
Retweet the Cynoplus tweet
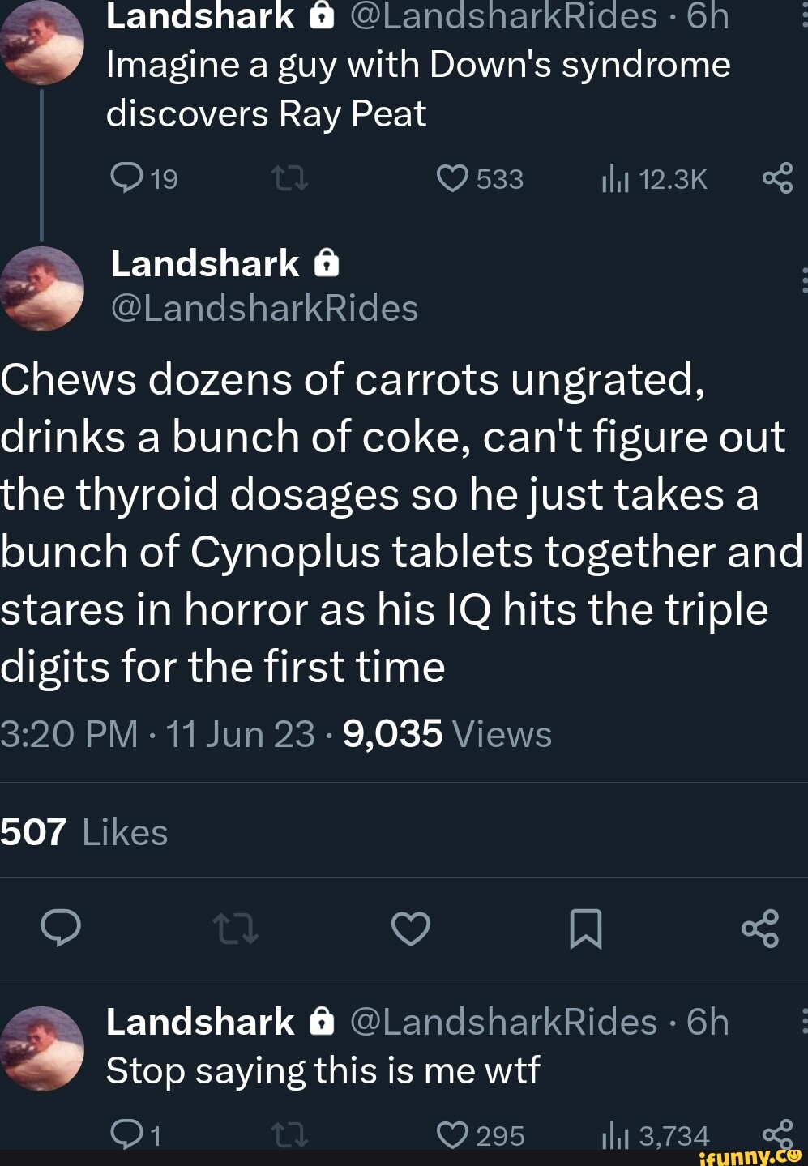click(237, 930)
